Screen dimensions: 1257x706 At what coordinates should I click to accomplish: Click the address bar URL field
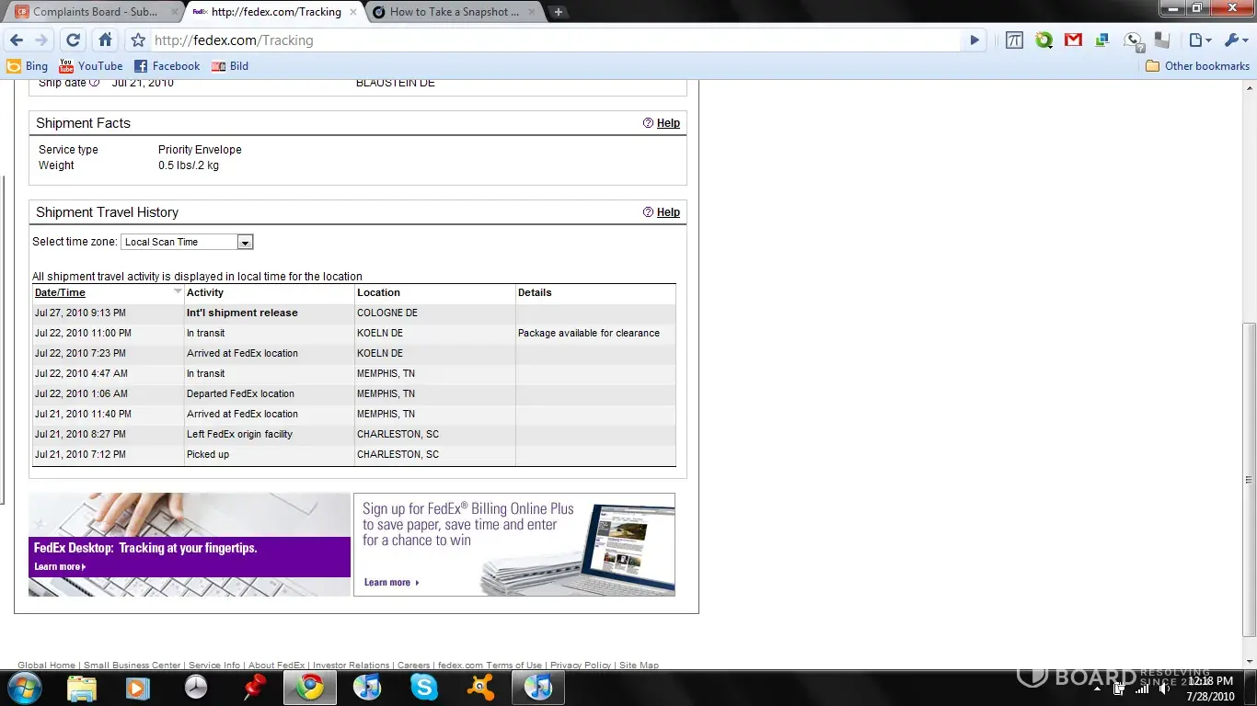coord(552,40)
